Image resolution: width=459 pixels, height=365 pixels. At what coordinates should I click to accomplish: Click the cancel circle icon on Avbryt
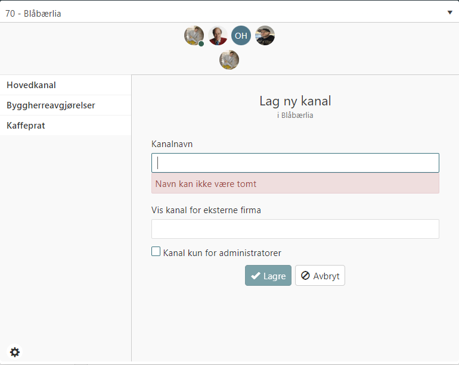click(305, 276)
